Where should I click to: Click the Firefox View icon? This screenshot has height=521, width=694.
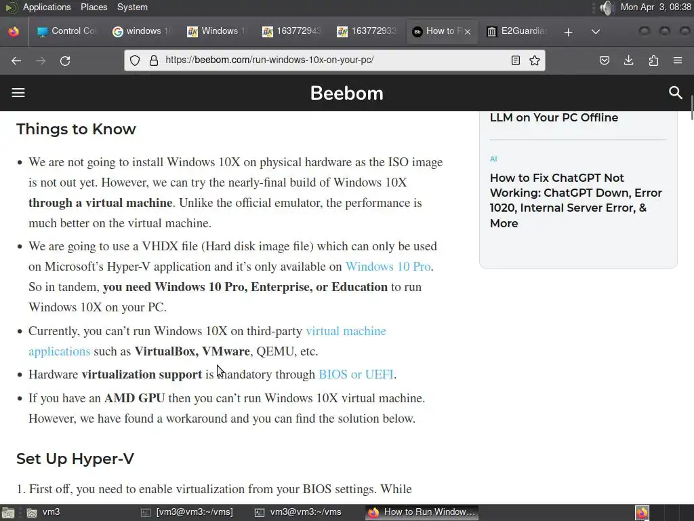[x=14, y=31]
